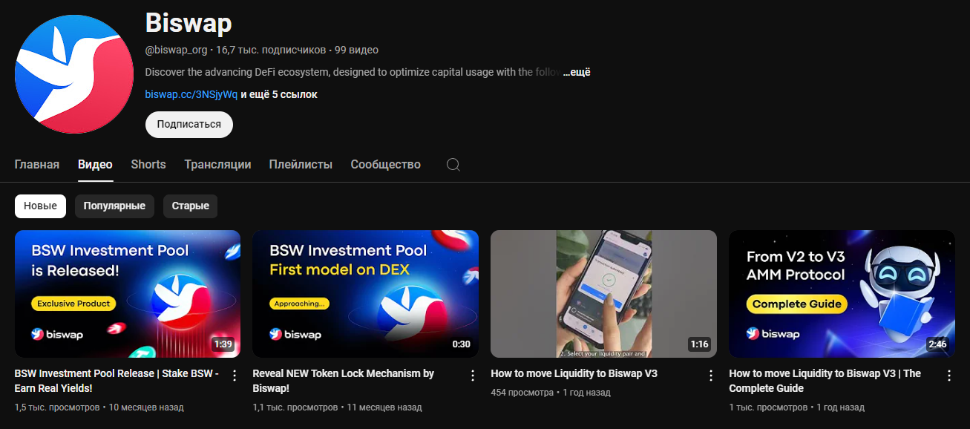
Task: Click the @biswap_org handle text
Action: 177,50
